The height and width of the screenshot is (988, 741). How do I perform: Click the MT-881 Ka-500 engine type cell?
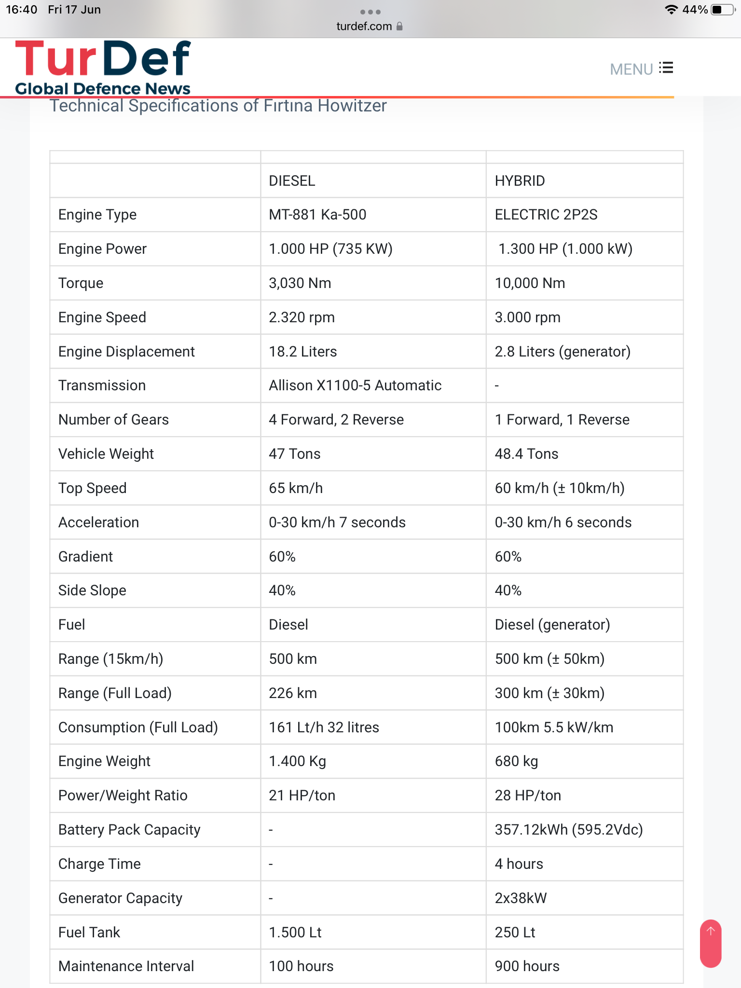(x=317, y=215)
